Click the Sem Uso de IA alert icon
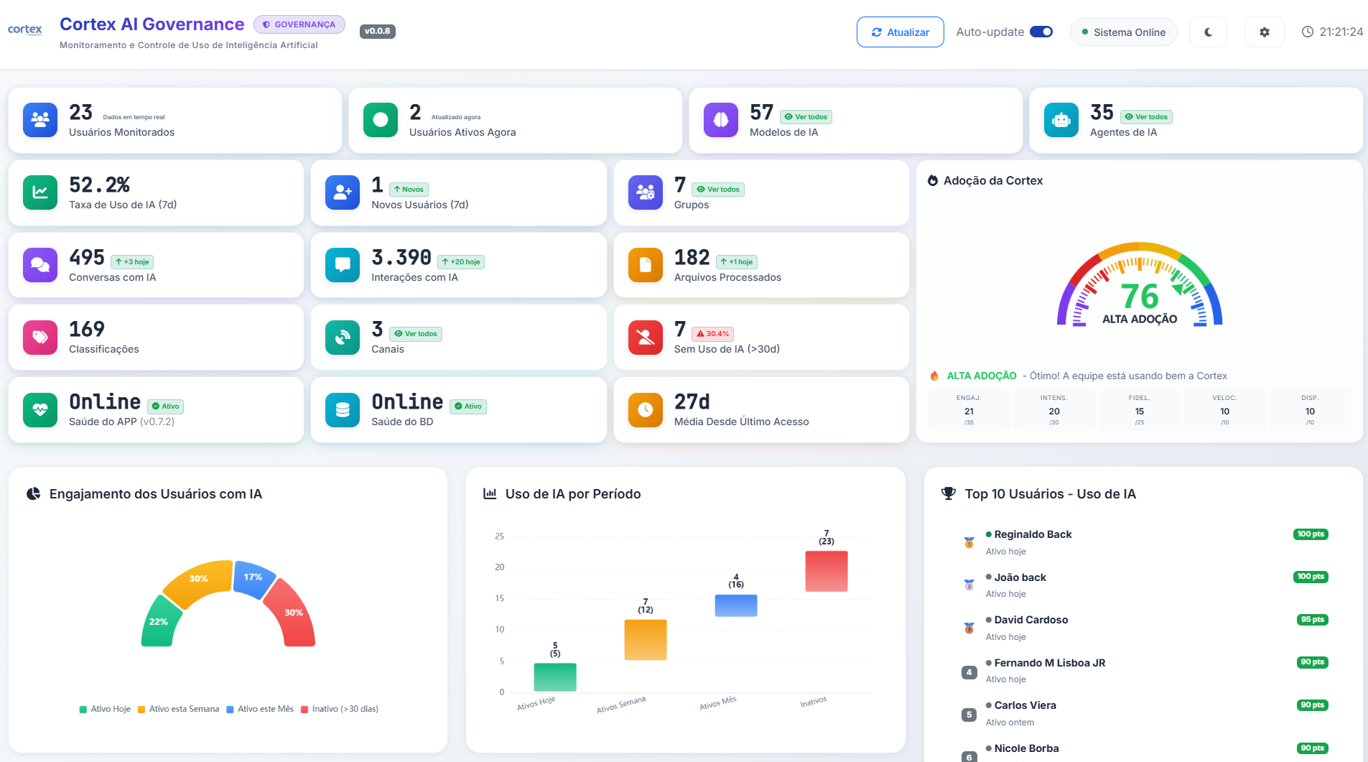 click(646, 338)
